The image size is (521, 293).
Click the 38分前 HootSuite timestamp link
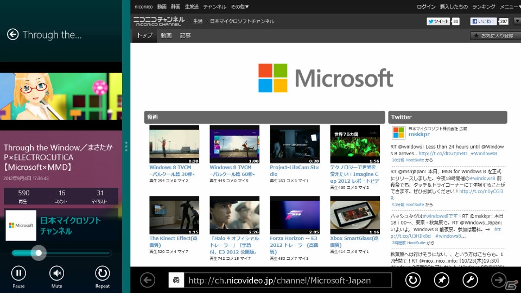(408, 160)
